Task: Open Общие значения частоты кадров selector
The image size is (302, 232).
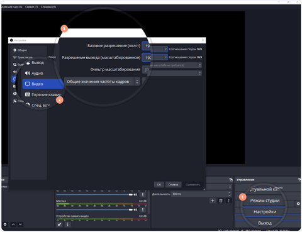Action: (x=102, y=82)
